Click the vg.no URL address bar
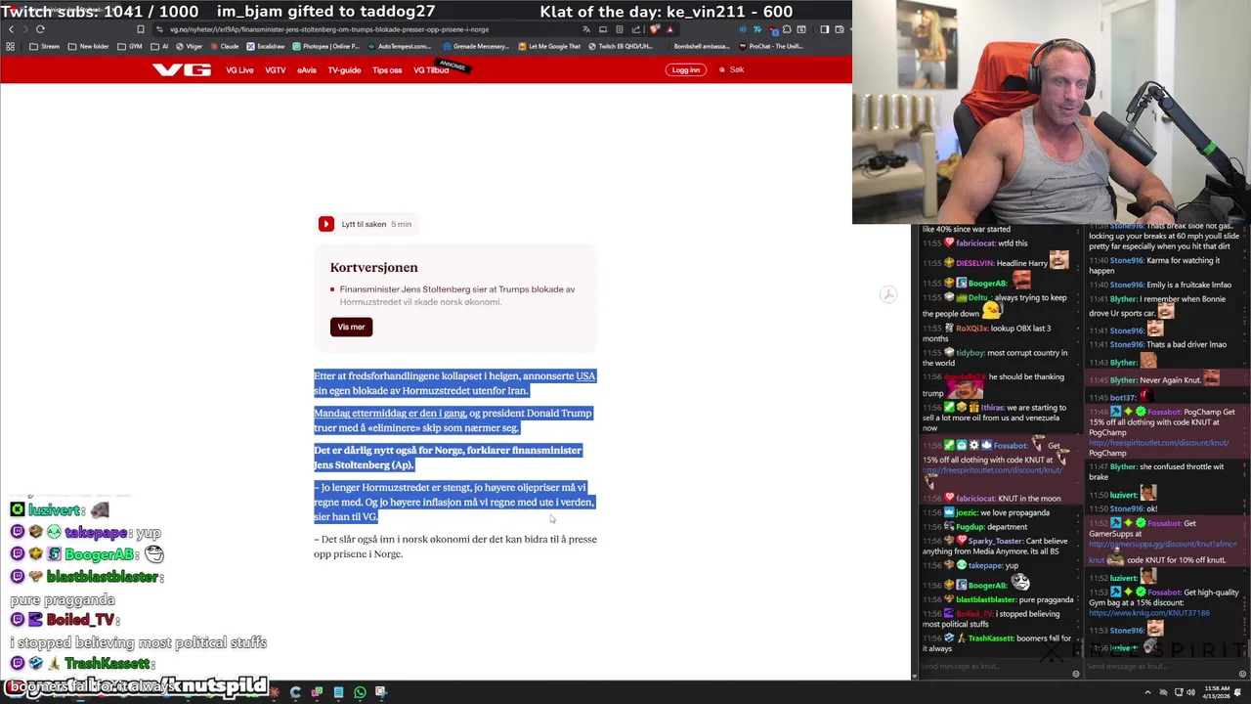Image resolution: width=1251 pixels, height=704 pixels. pyautogui.click(x=329, y=29)
